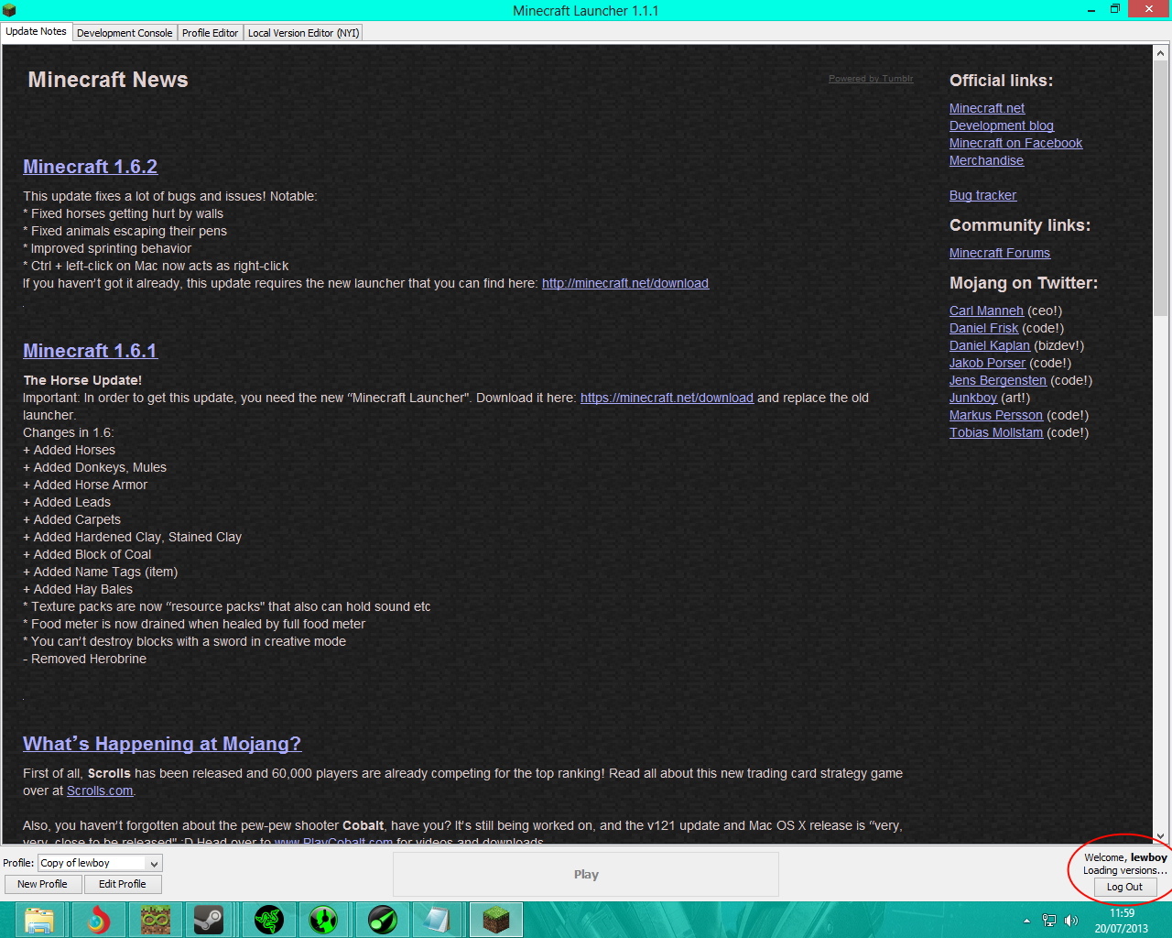The width and height of the screenshot is (1172, 938).
Task: Click the "Official links:" heading
Action: (1001, 81)
